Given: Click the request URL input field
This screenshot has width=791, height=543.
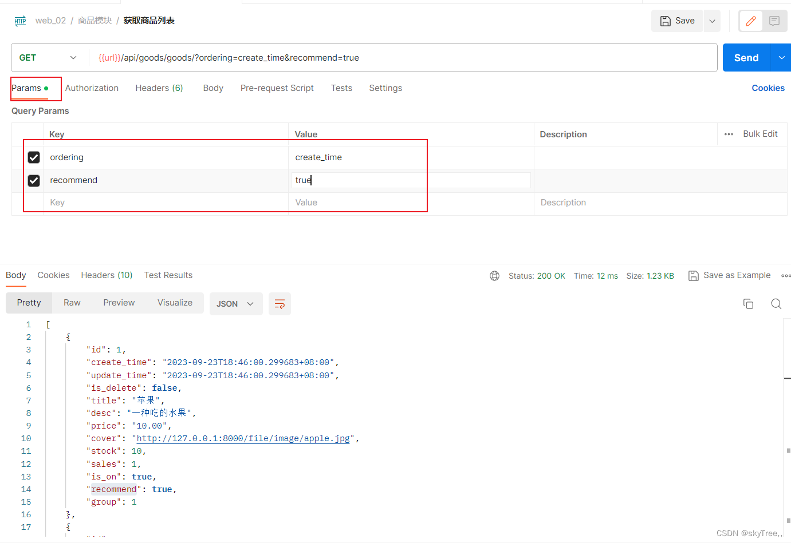Looking at the screenshot, I should pos(401,57).
